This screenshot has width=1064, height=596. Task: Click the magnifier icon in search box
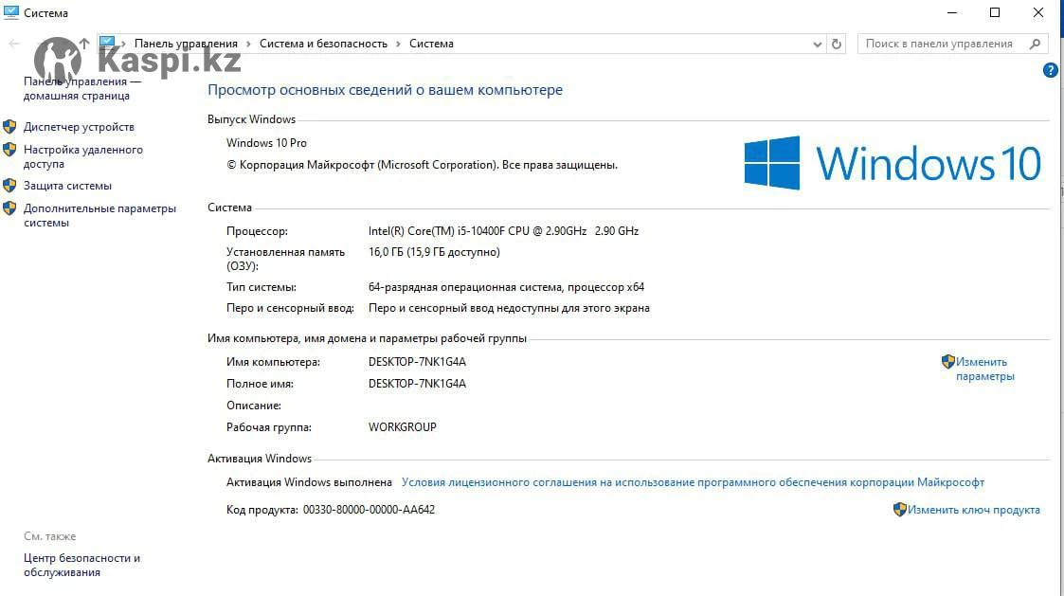tap(1036, 44)
